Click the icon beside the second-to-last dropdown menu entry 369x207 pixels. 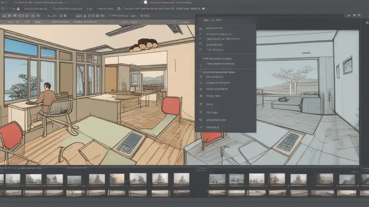[x=200, y=120]
